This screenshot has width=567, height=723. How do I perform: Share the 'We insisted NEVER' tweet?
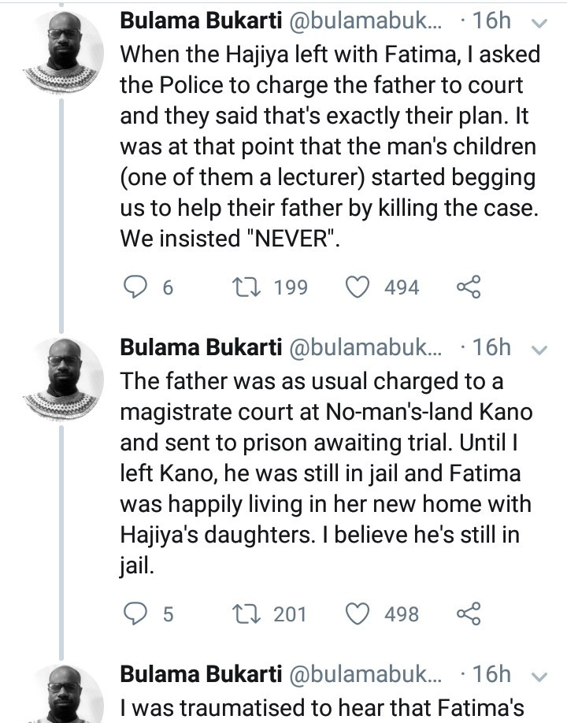pyautogui.click(x=468, y=288)
